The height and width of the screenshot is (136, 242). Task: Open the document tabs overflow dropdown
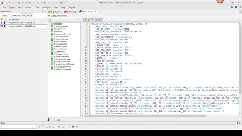coord(240,12)
